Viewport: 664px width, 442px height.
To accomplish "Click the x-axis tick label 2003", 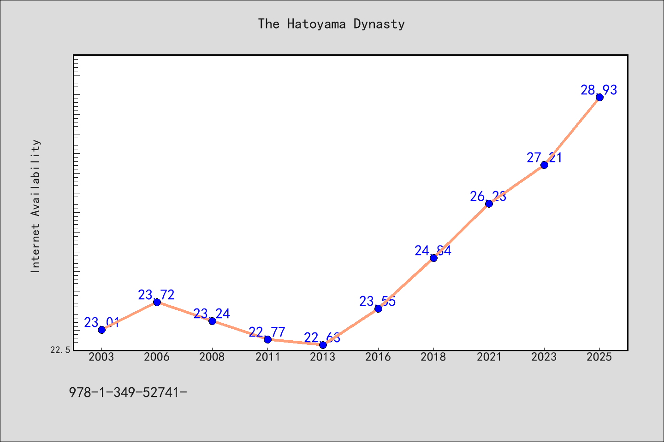I will point(101,357).
